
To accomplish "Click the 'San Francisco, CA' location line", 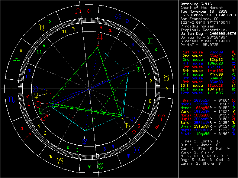I will pyautogui.click(x=199, y=19).
